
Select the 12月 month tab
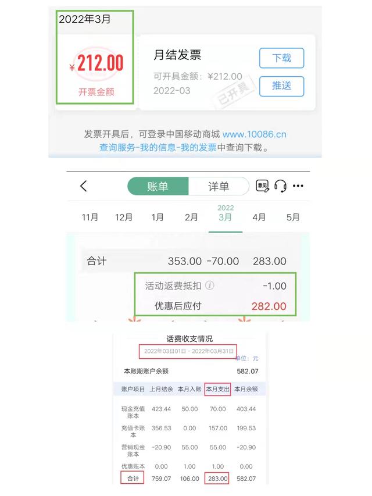point(124,217)
